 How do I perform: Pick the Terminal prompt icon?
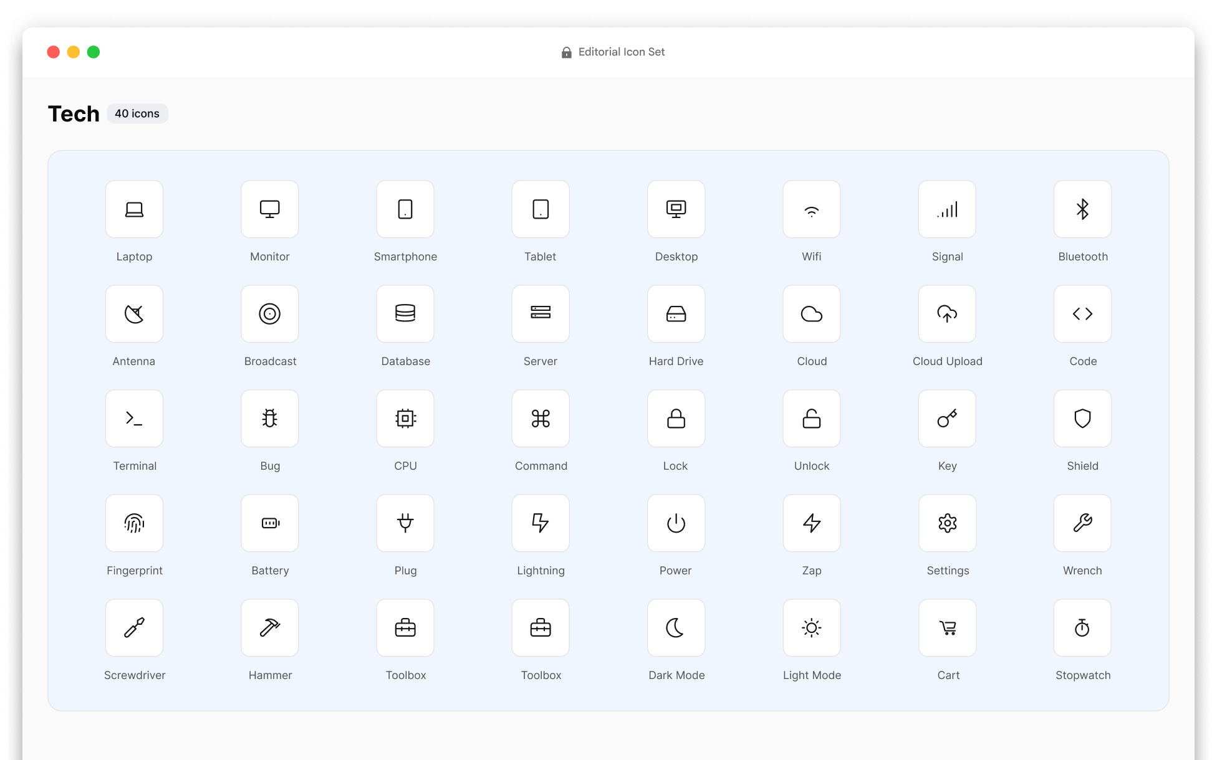[134, 419]
